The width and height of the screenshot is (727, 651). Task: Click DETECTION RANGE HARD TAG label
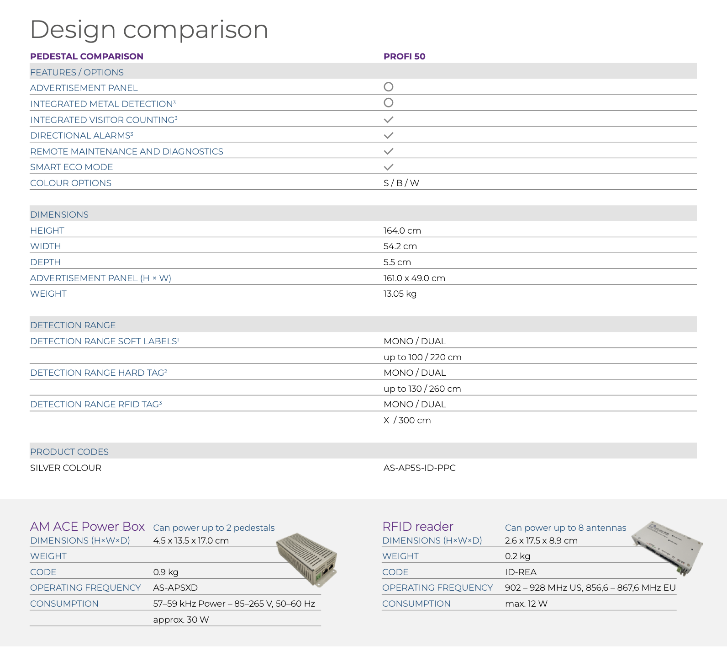coord(99,373)
